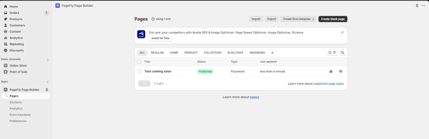Click the Import button
The height and width of the screenshot is (139, 429).
tap(256, 19)
